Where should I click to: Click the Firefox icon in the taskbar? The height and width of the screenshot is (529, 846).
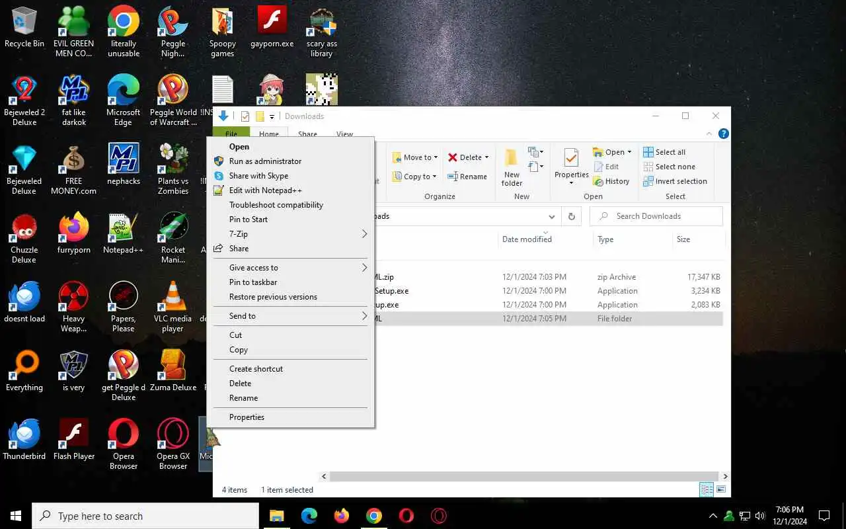342,516
